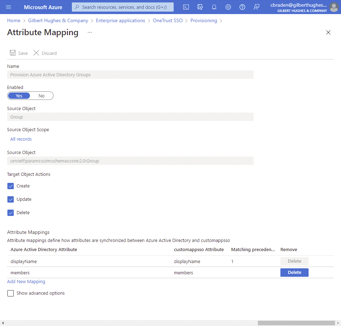Open the help and support icon

(242, 7)
